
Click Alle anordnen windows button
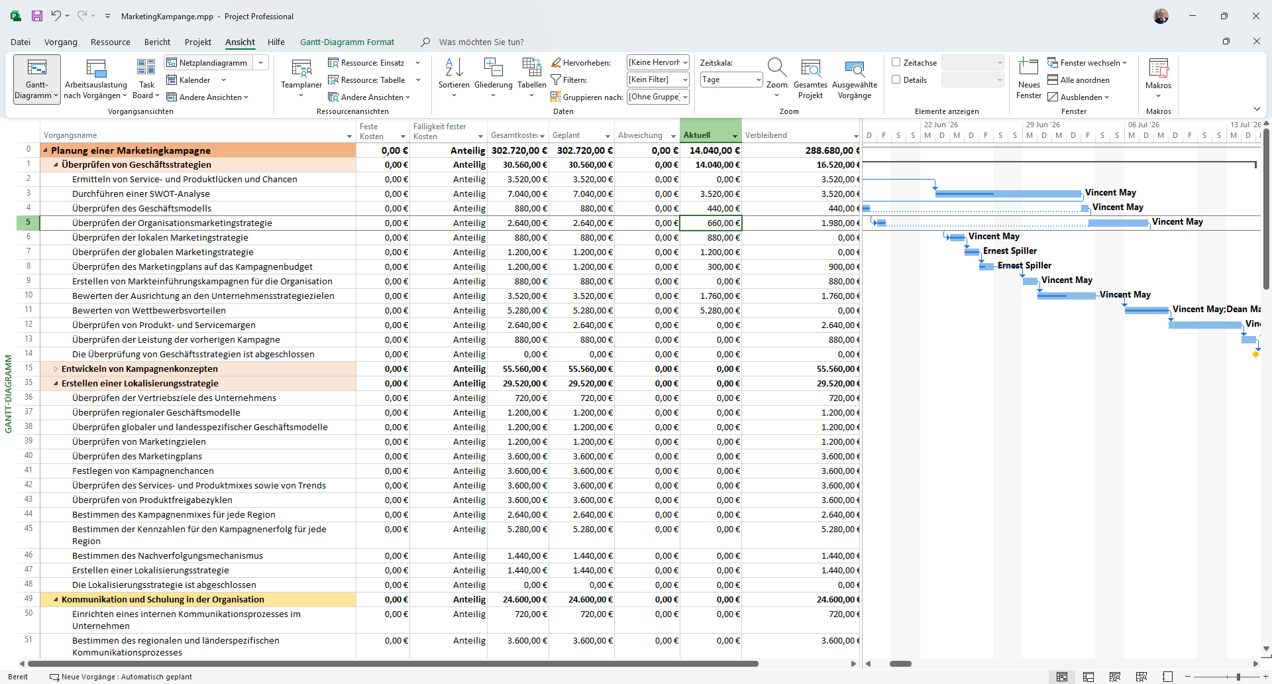[x=1079, y=80]
